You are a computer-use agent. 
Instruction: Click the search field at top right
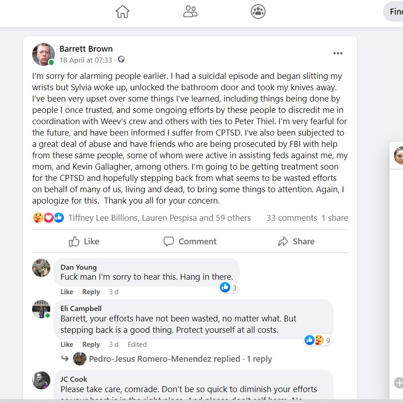[x=394, y=12]
